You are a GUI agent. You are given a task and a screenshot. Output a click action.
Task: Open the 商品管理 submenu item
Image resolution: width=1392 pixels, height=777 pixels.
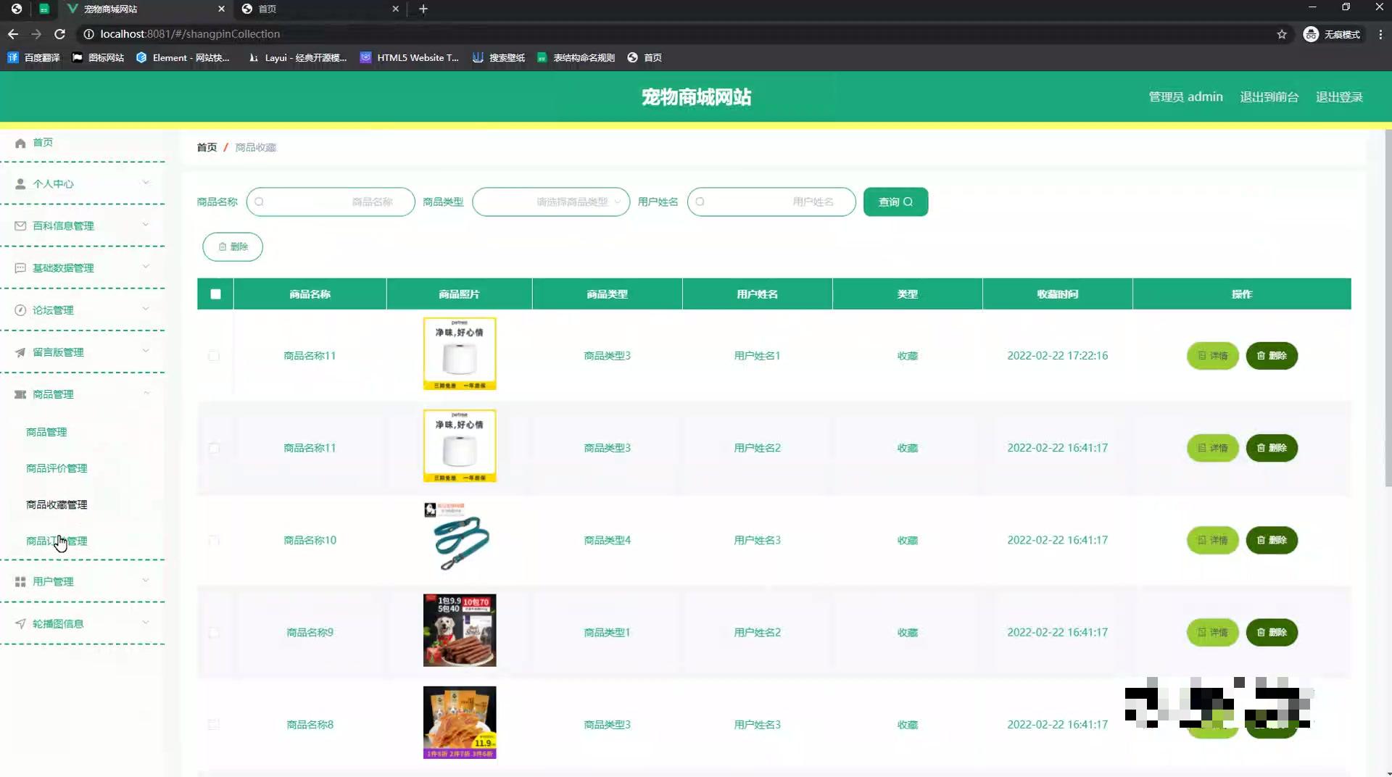46,432
